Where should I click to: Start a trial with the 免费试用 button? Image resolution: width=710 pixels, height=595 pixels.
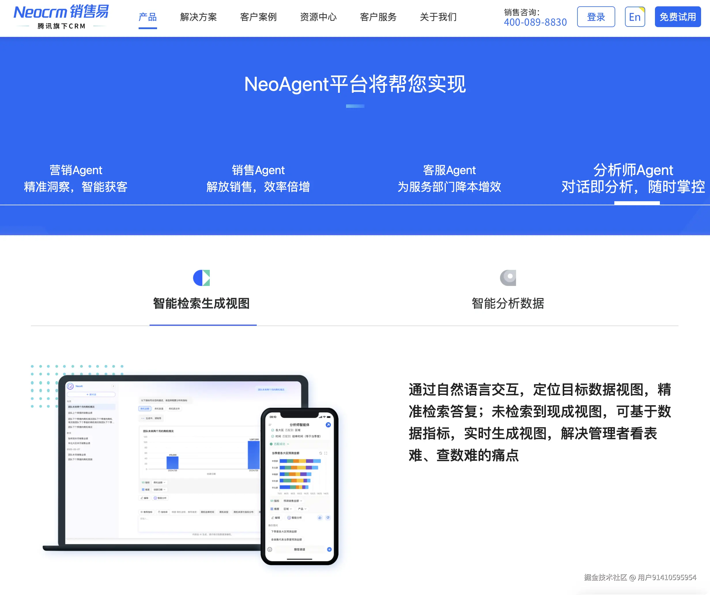tap(677, 16)
